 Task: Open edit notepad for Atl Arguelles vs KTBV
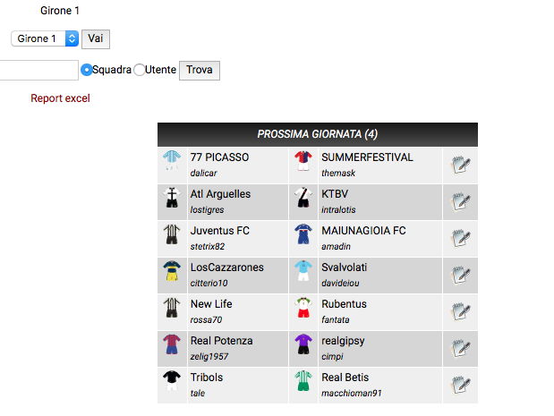pyautogui.click(x=461, y=201)
